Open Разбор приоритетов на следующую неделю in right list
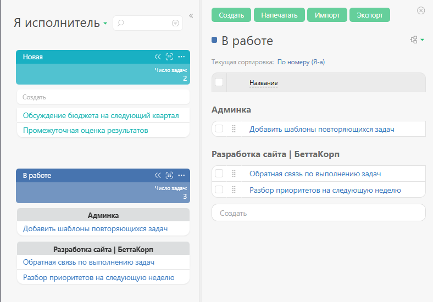The width and height of the screenshot is (433, 302). [x=325, y=190]
